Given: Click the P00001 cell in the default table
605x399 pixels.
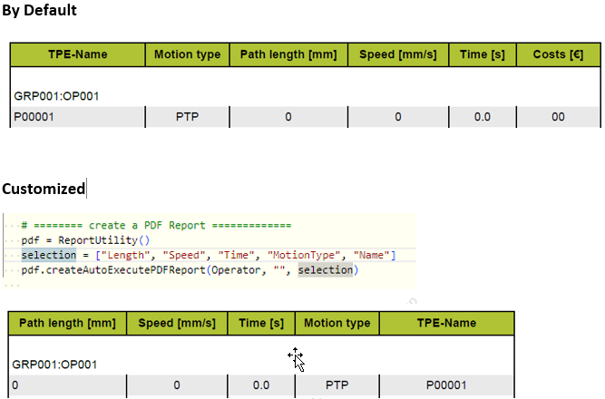Looking at the screenshot, I should pos(35,117).
